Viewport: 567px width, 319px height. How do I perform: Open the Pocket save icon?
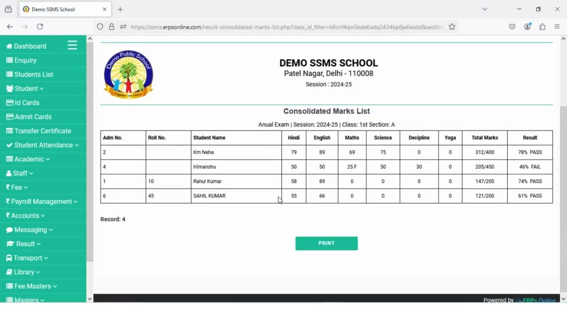(512, 27)
